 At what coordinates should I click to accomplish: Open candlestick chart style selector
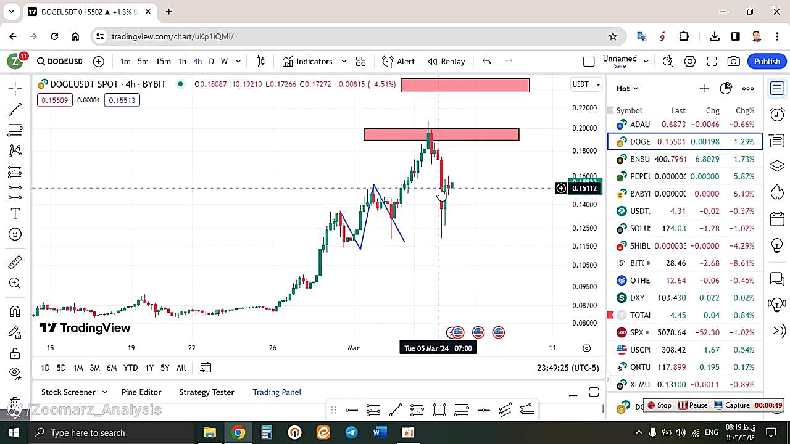coord(260,61)
